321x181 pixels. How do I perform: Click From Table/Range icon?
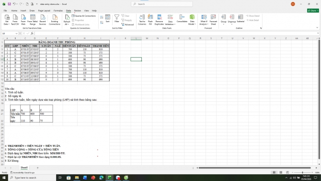point(33,20)
